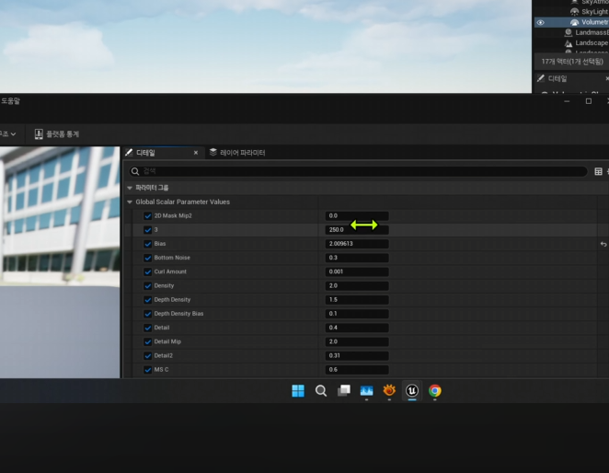Screen dimensions: 609x473
Task: Click the Volumetric cloud actor icon
Action: point(575,22)
